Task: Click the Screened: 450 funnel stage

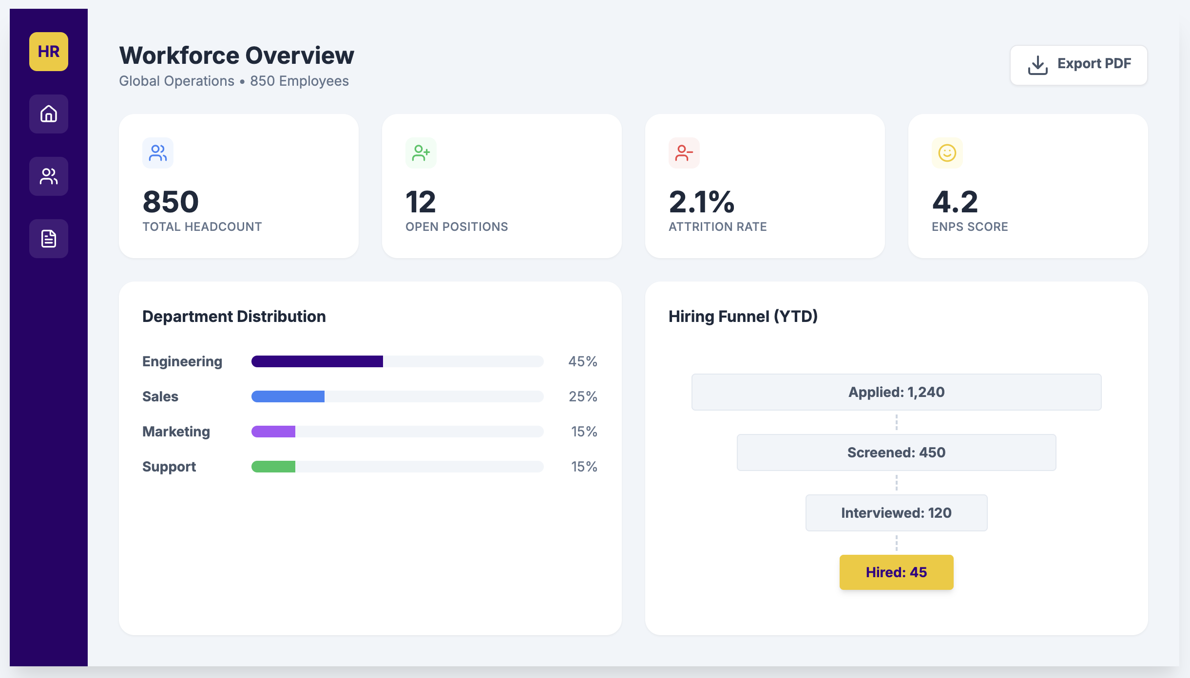Action: (x=896, y=452)
